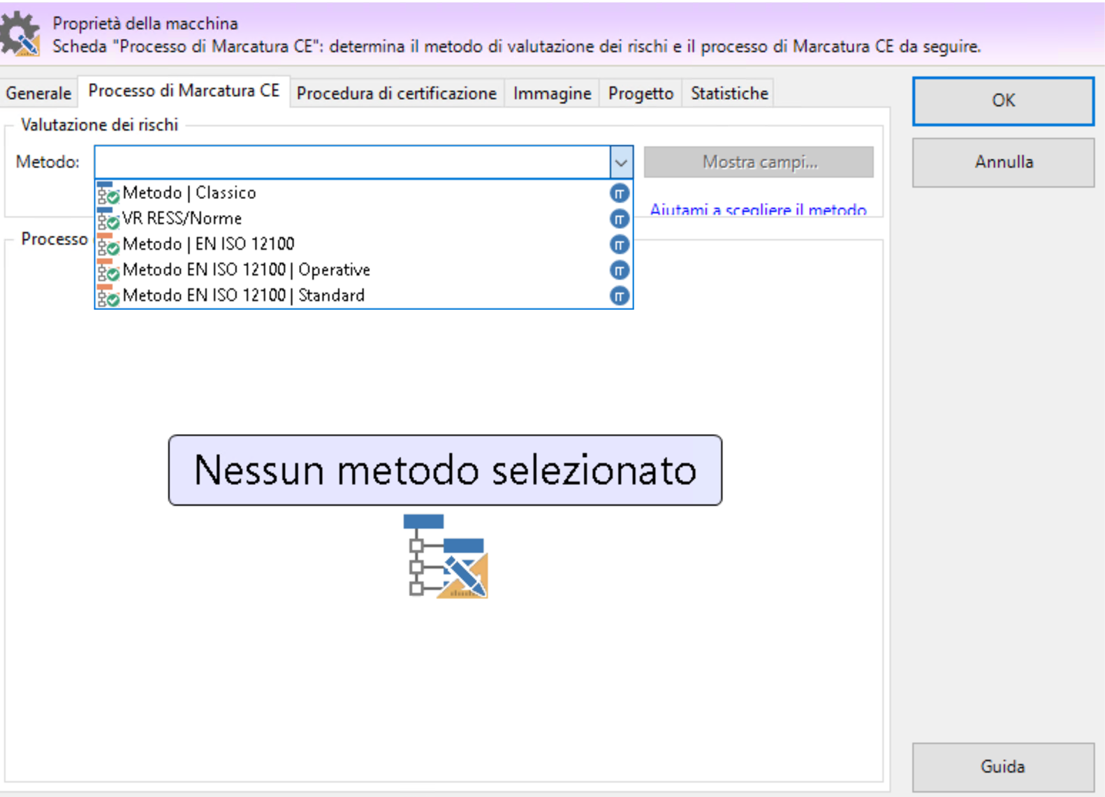Image resolution: width=1105 pixels, height=797 pixels.
Task: Select Metodo | Classico from the list
Action: point(189,193)
